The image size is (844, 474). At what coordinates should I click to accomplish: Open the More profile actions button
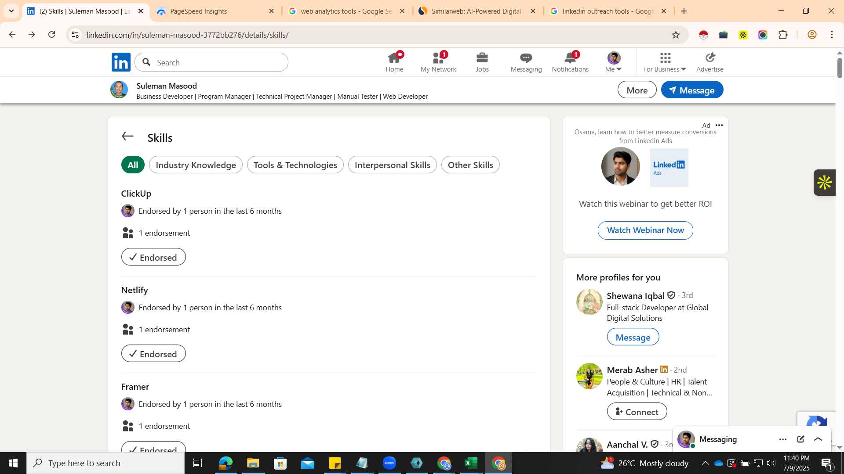coord(637,90)
